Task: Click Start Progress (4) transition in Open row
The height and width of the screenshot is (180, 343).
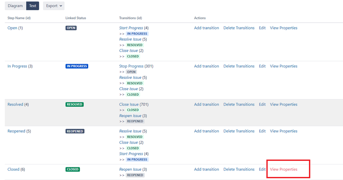Action: [x=131, y=28]
